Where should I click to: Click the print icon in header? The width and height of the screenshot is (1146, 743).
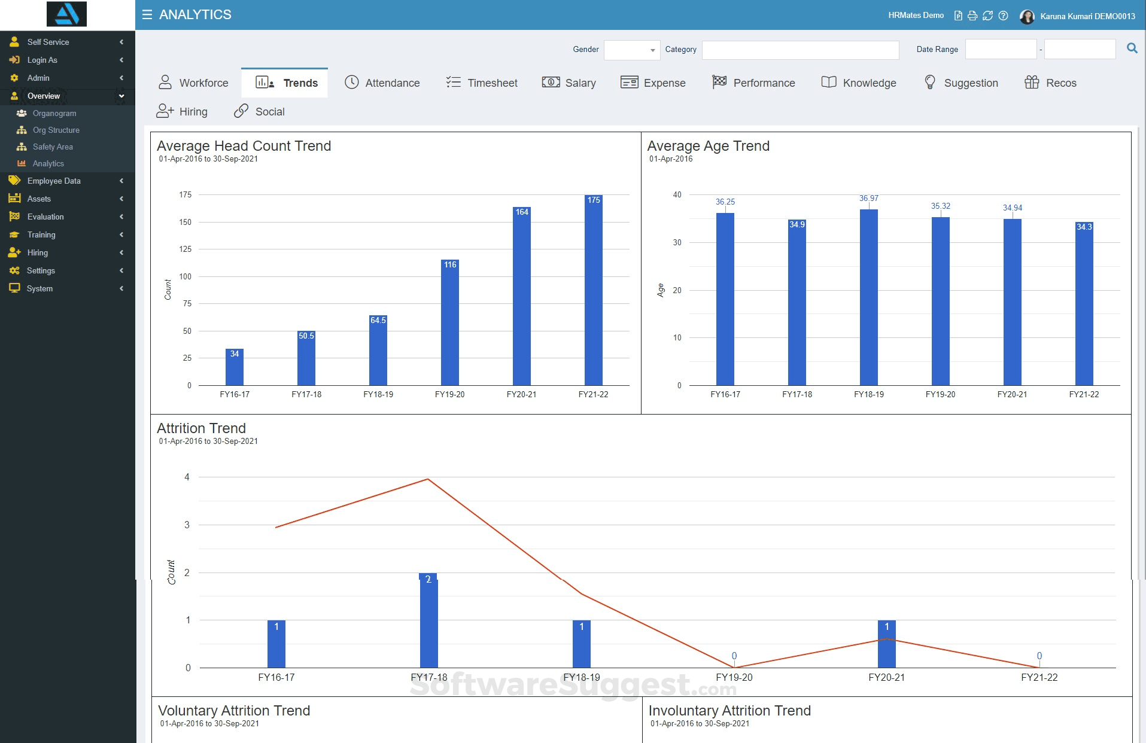(972, 16)
